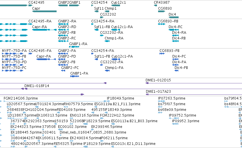Select the CG32202 gene label
This screenshot has height=148, width=242.
click(108, 14)
